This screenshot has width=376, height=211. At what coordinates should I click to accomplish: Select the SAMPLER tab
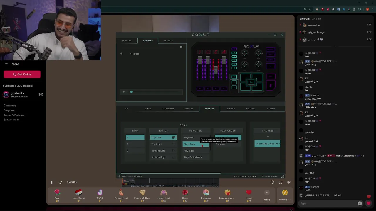pos(209,108)
